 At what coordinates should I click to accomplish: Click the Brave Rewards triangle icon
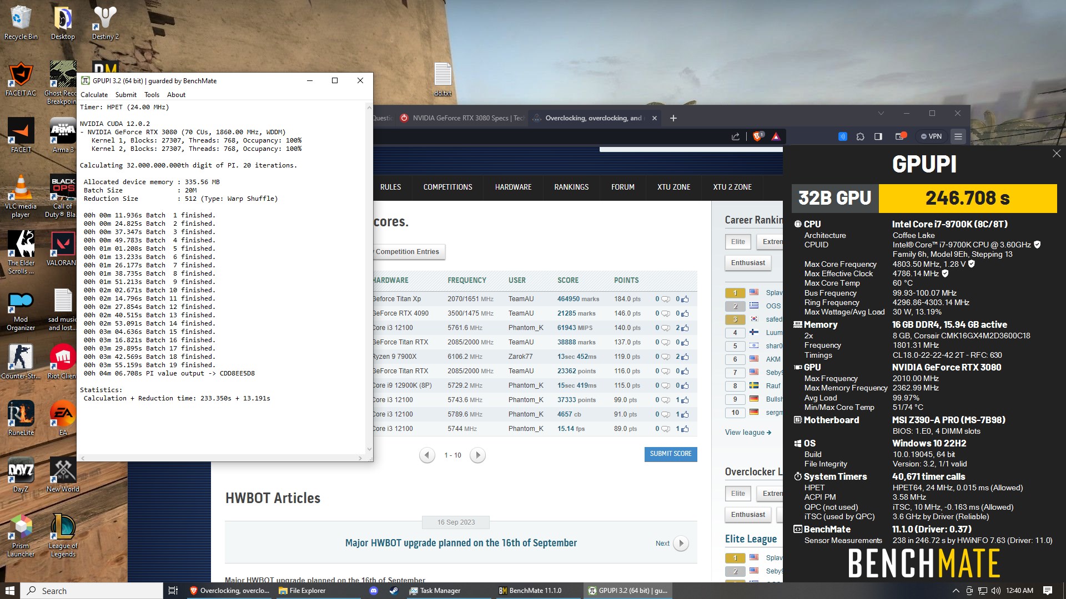(x=776, y=136)
